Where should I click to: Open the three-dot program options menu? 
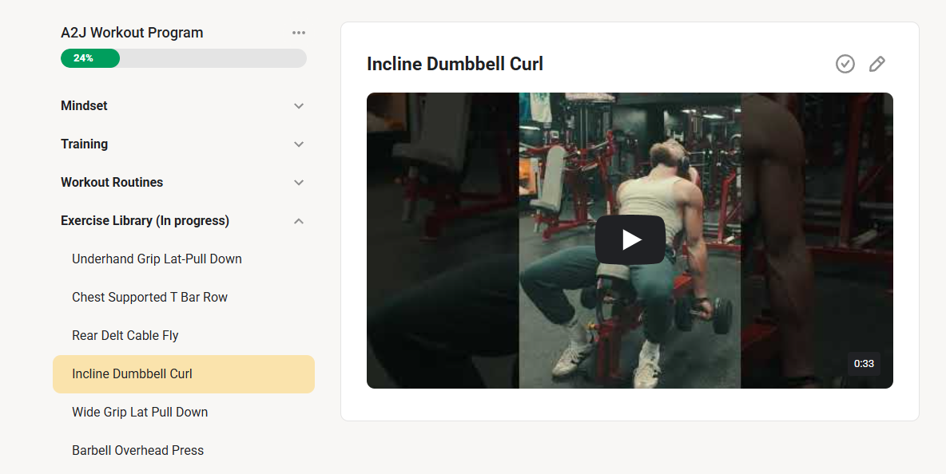(299, 33)
